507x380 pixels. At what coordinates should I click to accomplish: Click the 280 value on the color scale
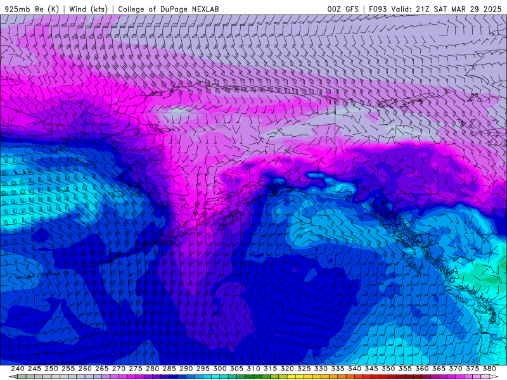pos(152,369)
